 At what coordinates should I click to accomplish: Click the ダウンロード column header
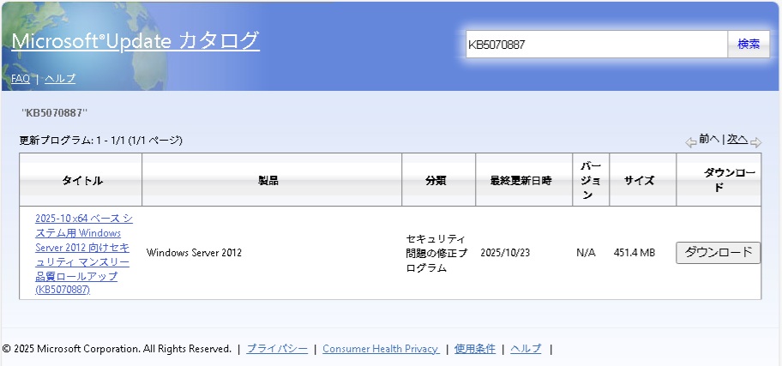click(x=719, y=180)
